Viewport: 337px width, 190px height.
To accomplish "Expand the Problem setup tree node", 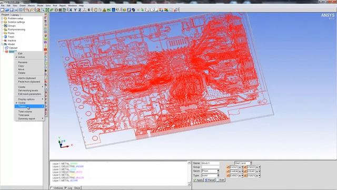I will coord(2,18).
